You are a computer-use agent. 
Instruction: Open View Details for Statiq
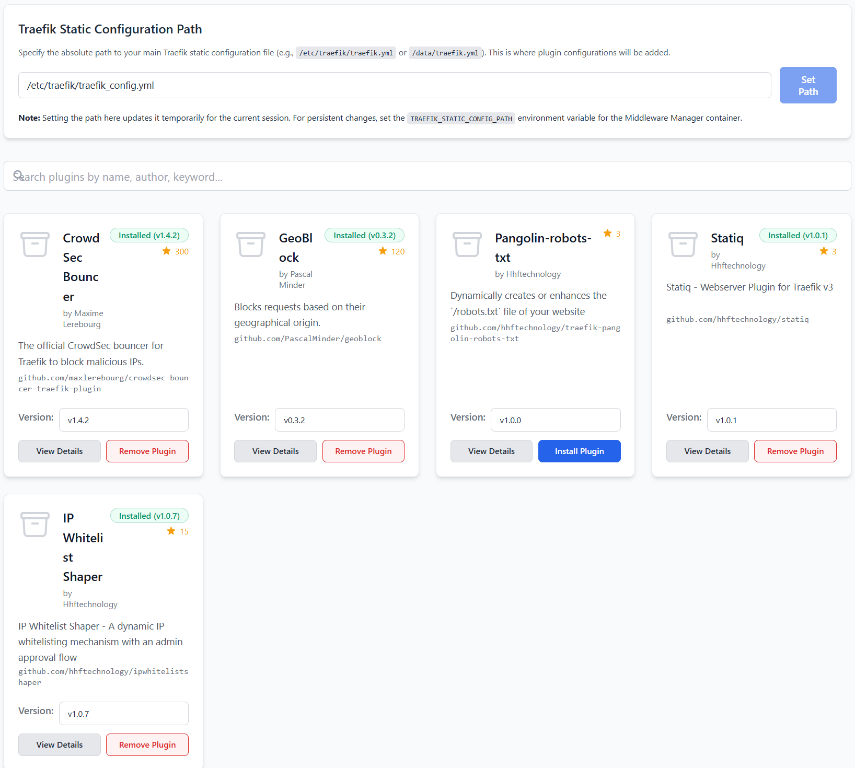pos(708,451)
